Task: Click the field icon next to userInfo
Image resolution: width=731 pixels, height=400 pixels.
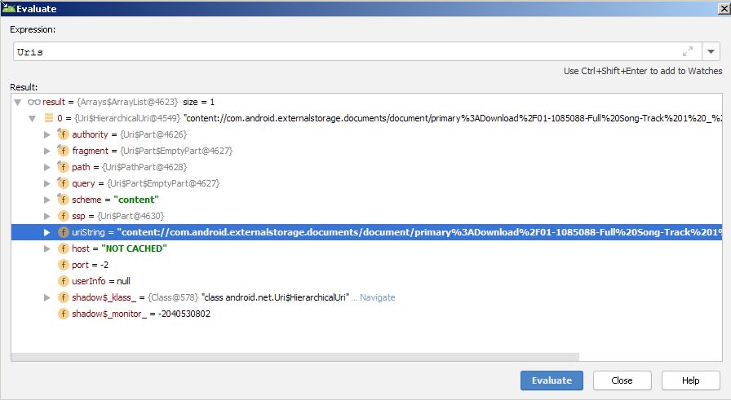Action: coord(63,281)
